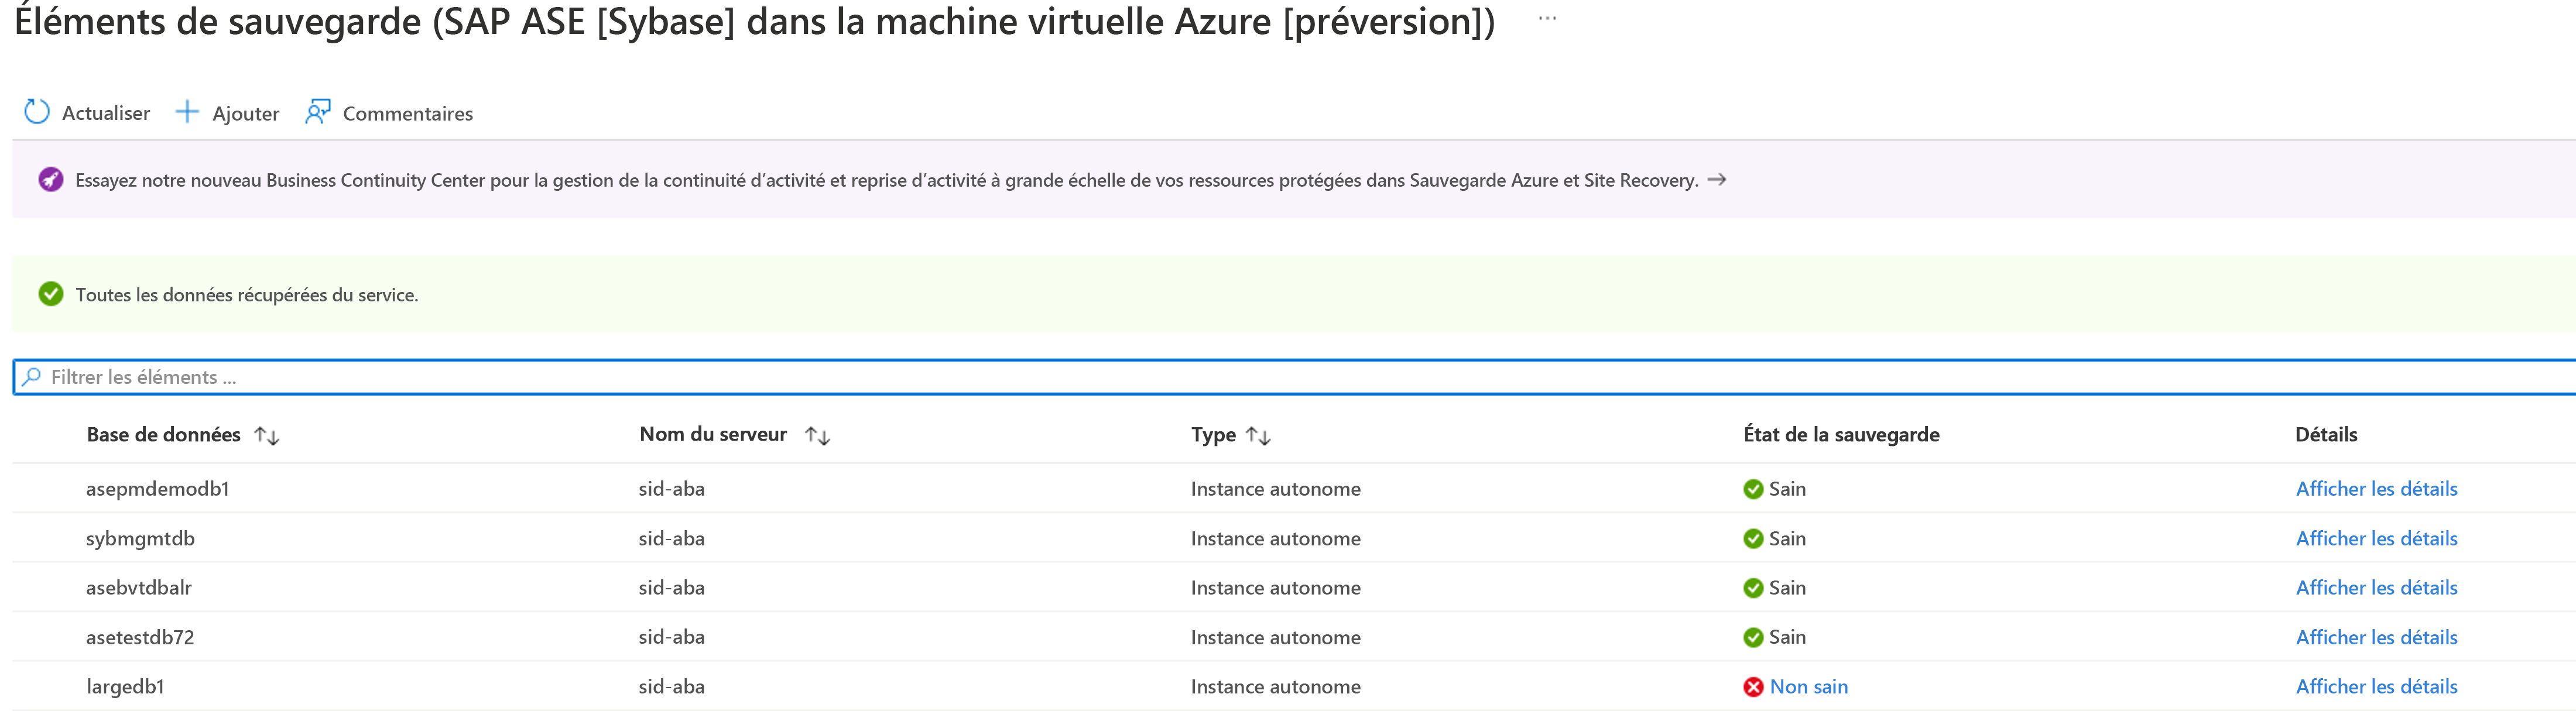The image size is (2576, 711).
Task: Sort by Base de données column
Action: point(266,436)
